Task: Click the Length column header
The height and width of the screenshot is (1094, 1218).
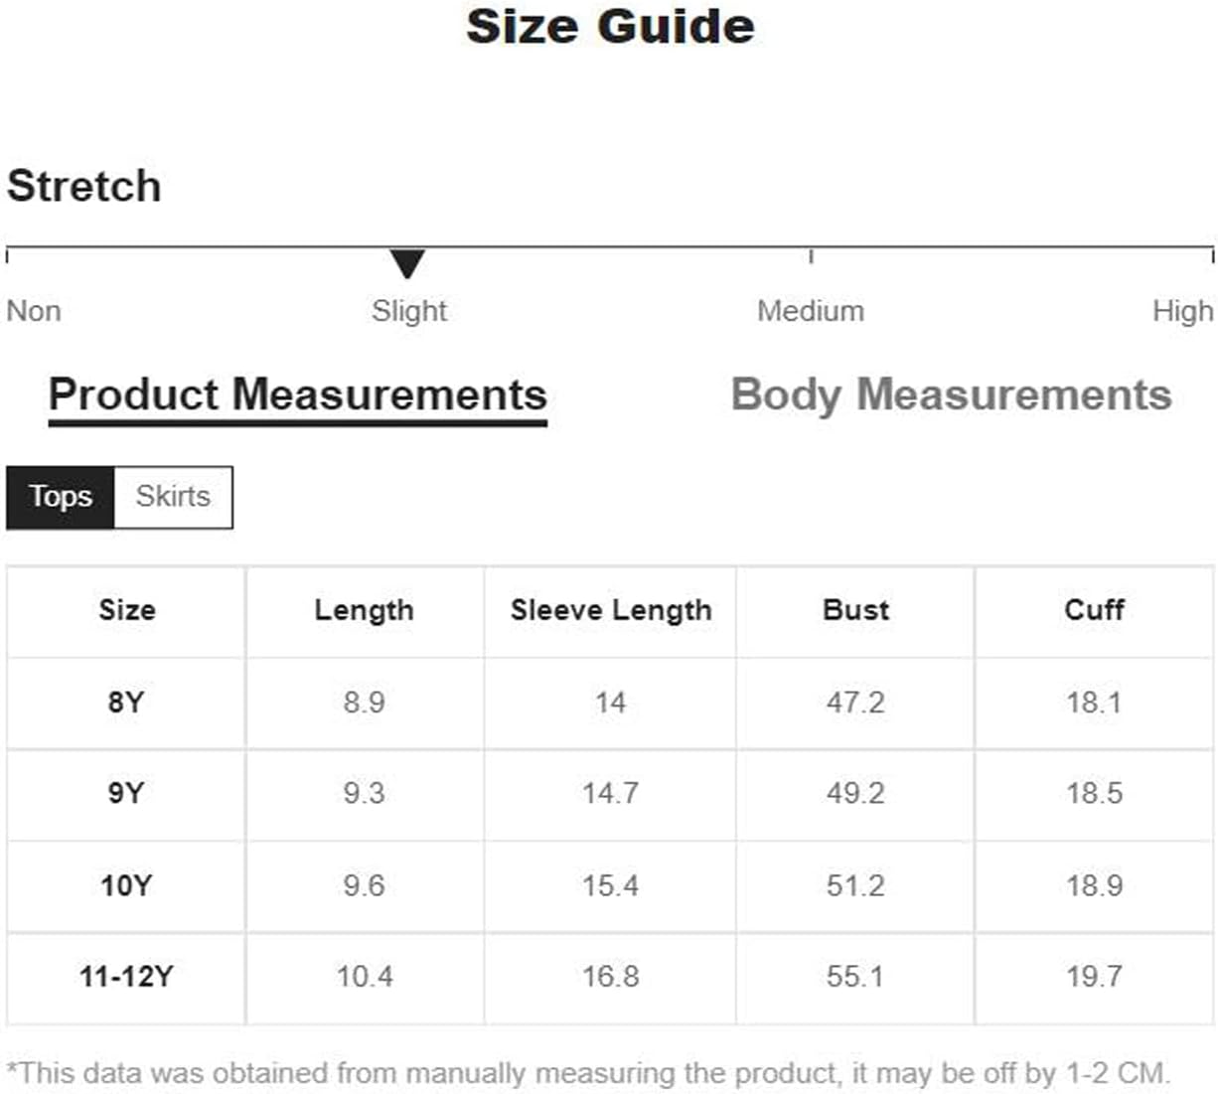Action: point(364,611)
